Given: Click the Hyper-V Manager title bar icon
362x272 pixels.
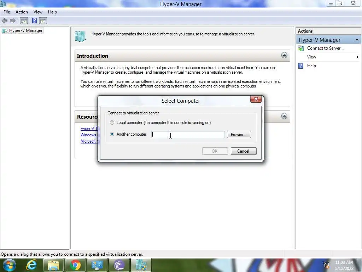Looking at the screenshot, I should tap(3, 3).
